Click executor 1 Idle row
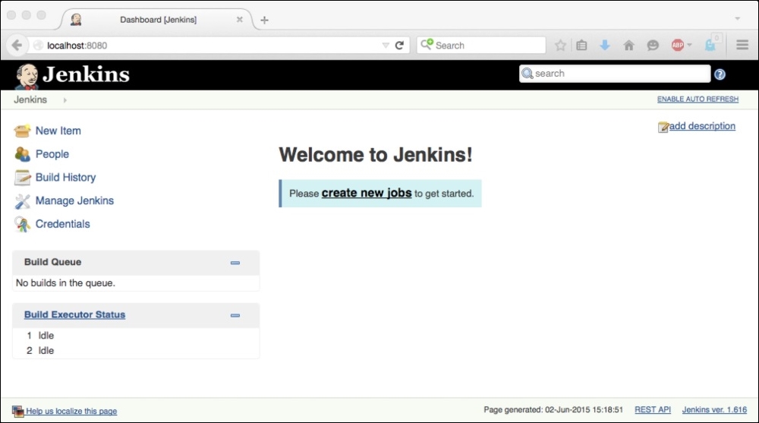Image resolution: width=759 pixels, height=423 pixels. 136,336
